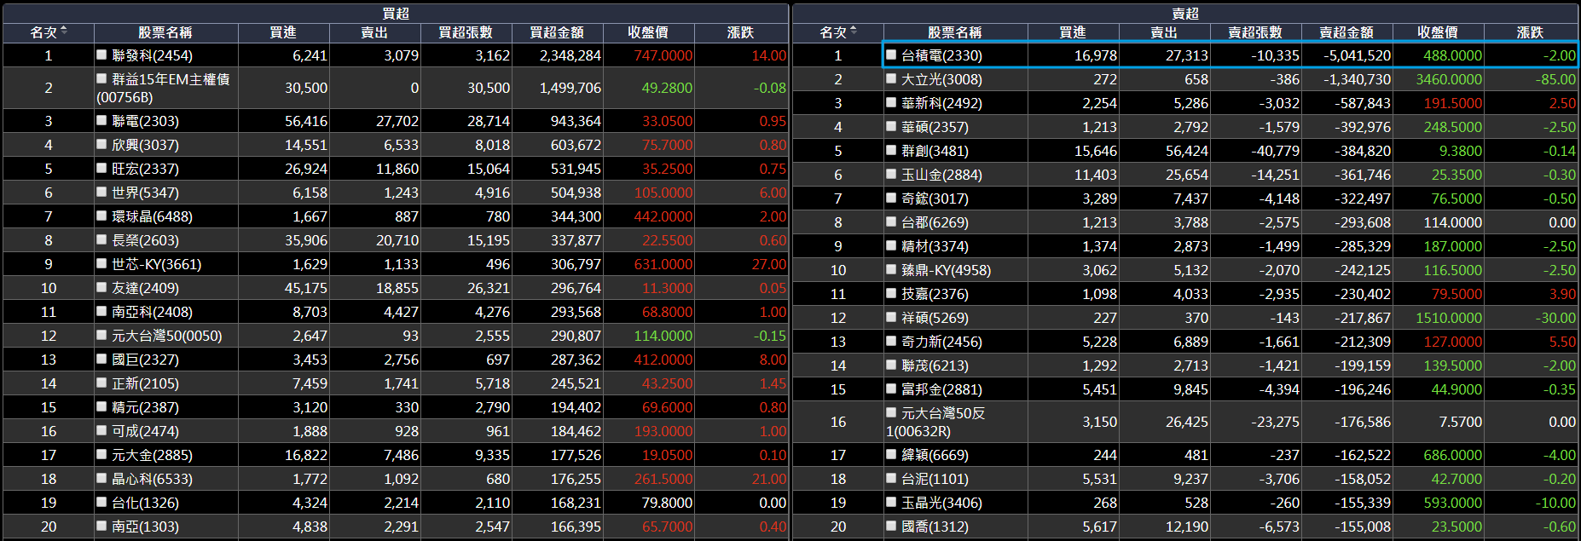
Task: Sort by 買超金額 column header
Action: (557, 32)
